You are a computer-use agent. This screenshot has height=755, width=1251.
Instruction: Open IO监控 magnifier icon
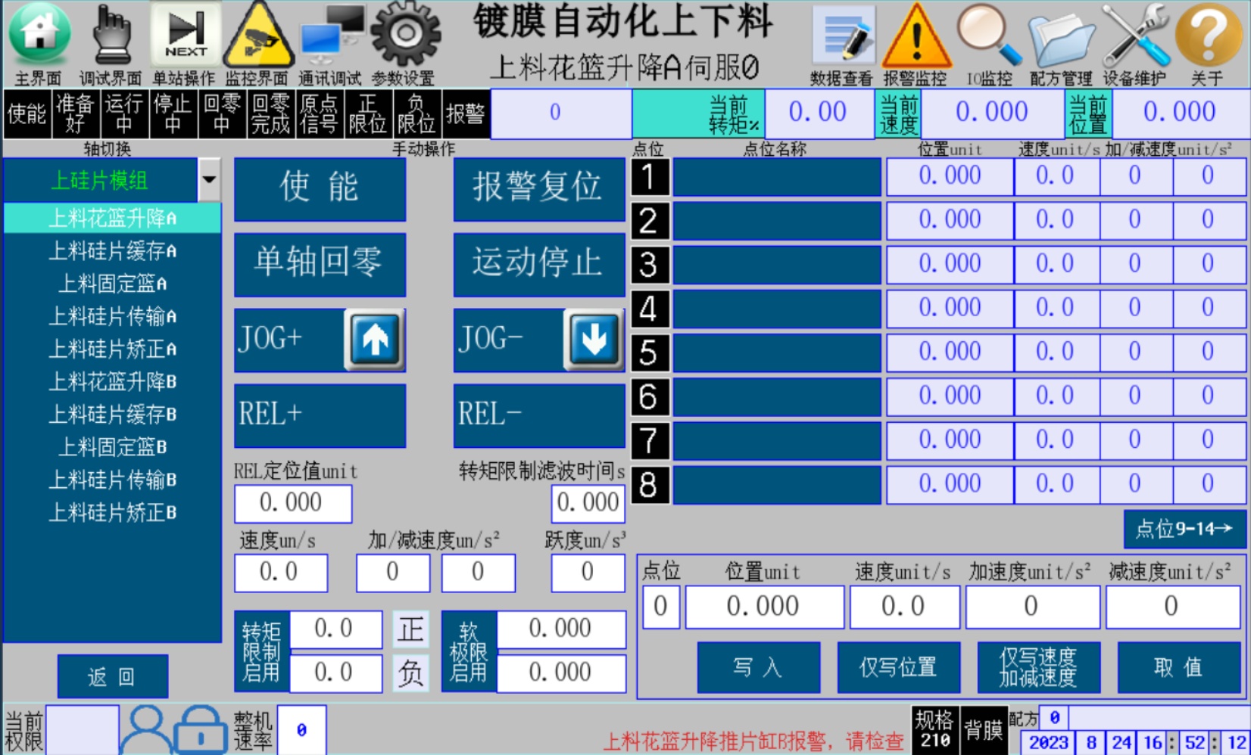[x=988, y=36]
